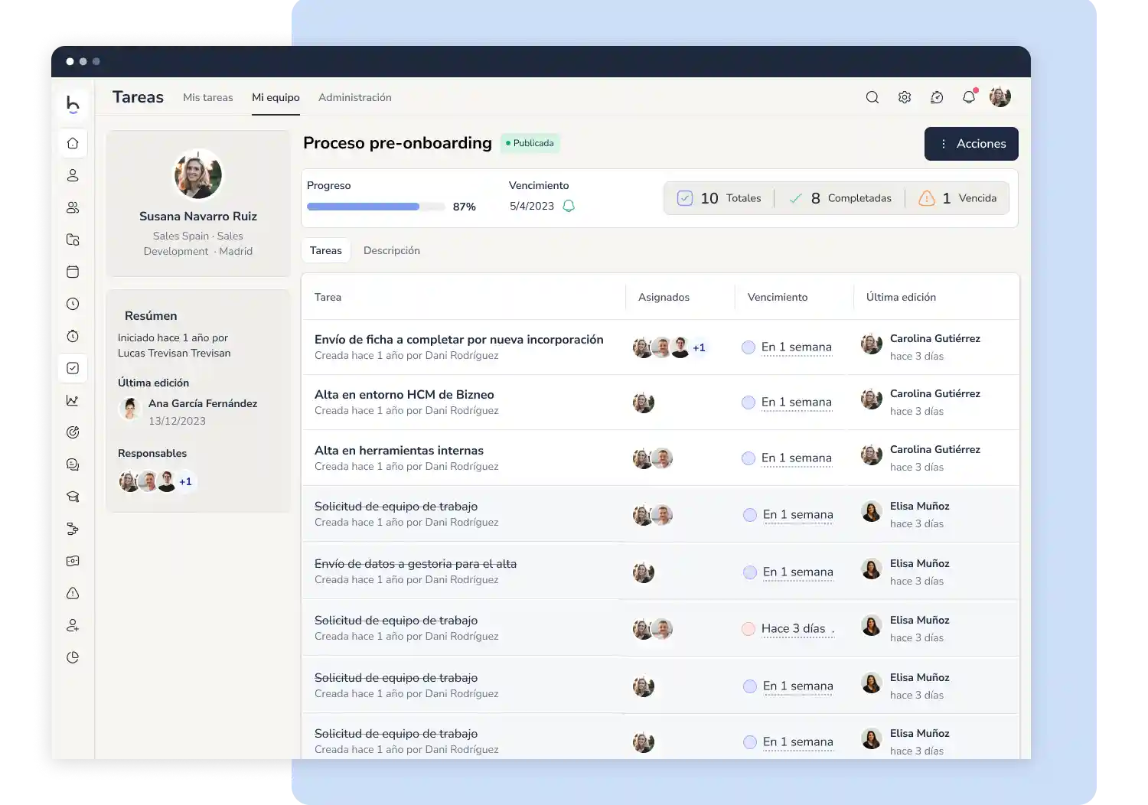Click Ana García Fernández avatar in Última edición
Screen dimensions: 1148x805
(x=130, y=407)
